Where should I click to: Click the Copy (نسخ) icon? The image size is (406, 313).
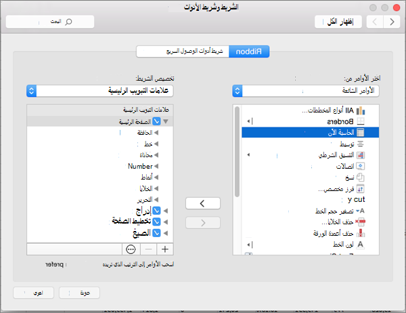pyautogui.click(x=361, y=178)
